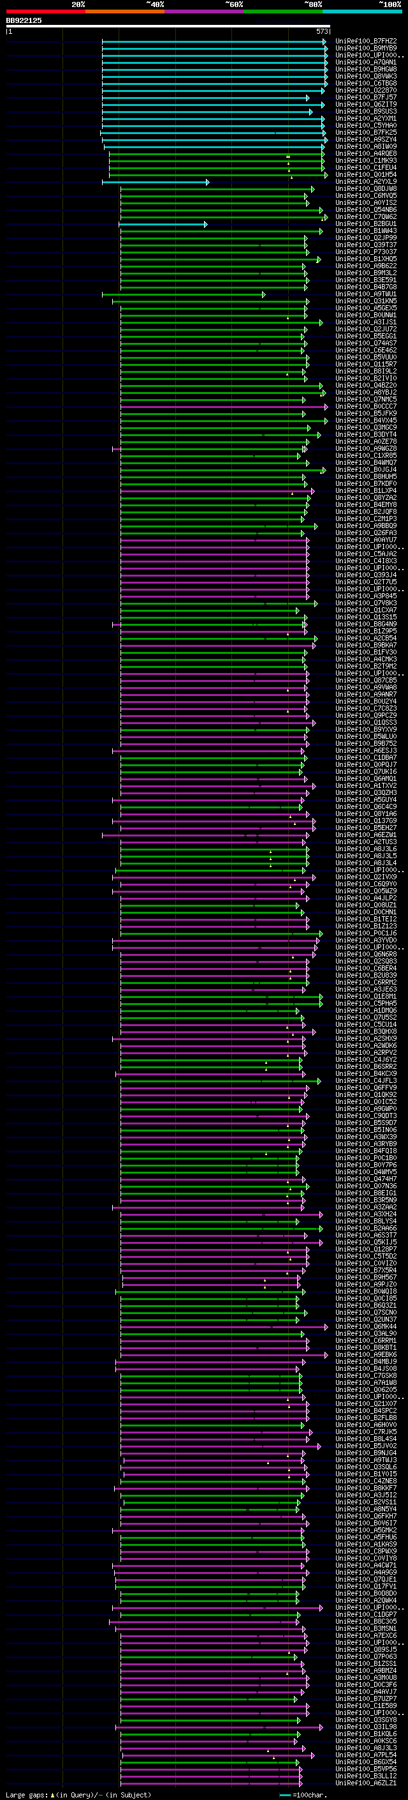Select the UniRef100_Q8DJW8 label
Viewport: 408px width, 1800px height.
[366, 188]
